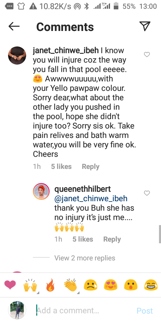Insert the pink heart emoji
Screen dimensions: 161x323
click(x=10, y=286)
